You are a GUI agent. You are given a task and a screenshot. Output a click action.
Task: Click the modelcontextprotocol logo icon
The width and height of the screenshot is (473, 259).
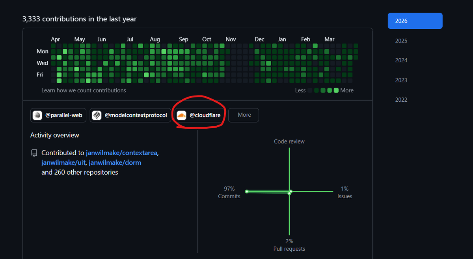pyautogui.click(x=97, y=115)
